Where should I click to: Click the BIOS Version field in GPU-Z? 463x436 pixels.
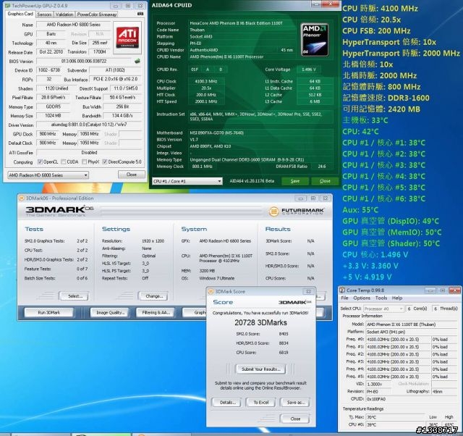(x=84, y=61)
